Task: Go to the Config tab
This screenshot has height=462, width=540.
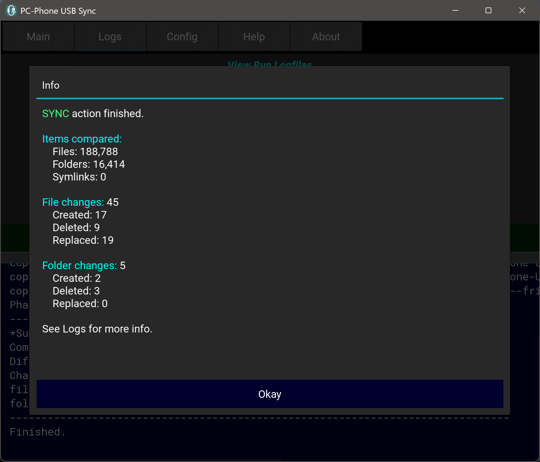Action: [x=182, y=37]
